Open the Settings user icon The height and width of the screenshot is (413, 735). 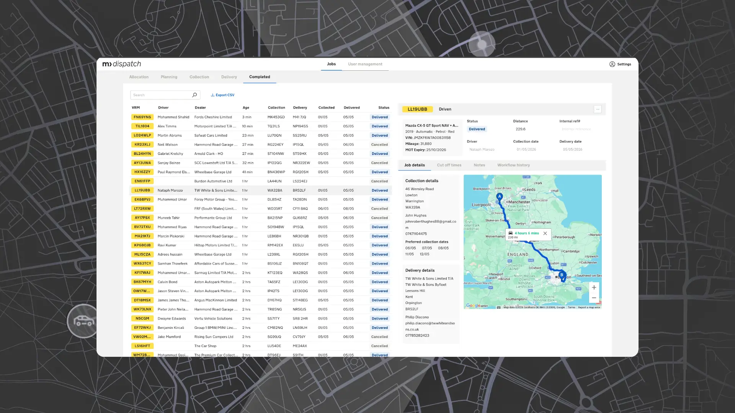612,64
